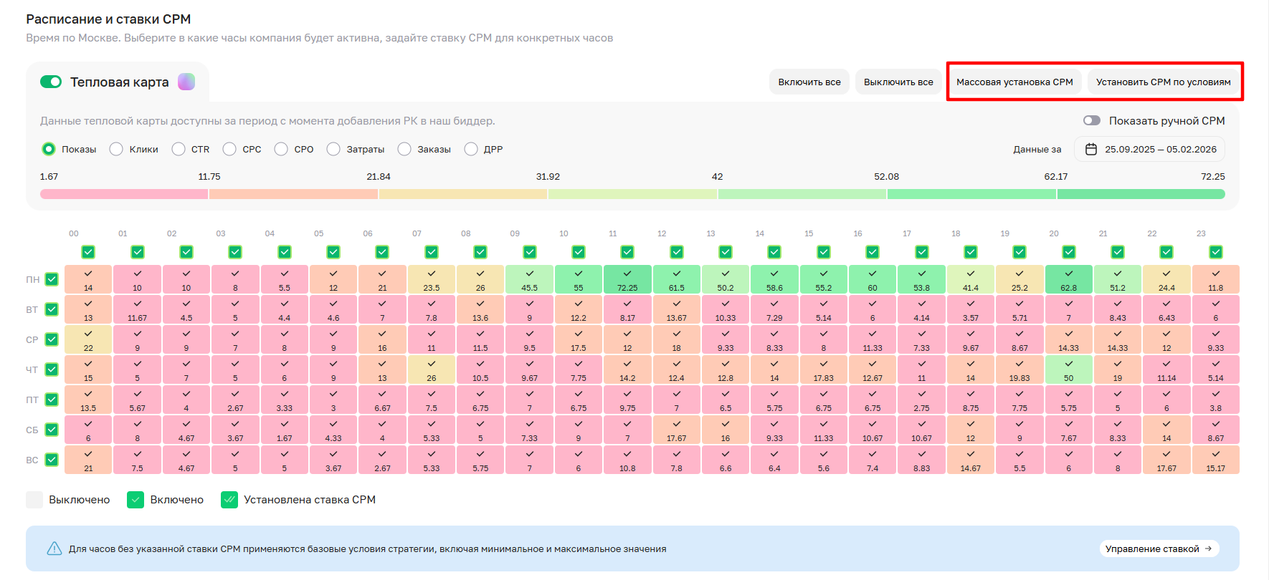The height and width of the screenshot is (580, 1269).
Task: Click the heat map gradient color icon
Action: tap(186, 82)
